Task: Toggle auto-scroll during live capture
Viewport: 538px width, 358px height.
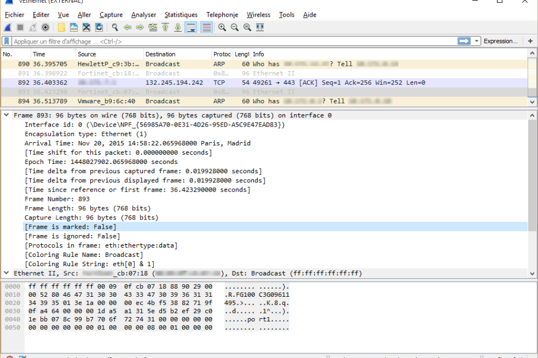Action: coord(191,27)
